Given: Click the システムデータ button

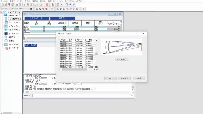Looking at the screenshot, I should 37,18.
